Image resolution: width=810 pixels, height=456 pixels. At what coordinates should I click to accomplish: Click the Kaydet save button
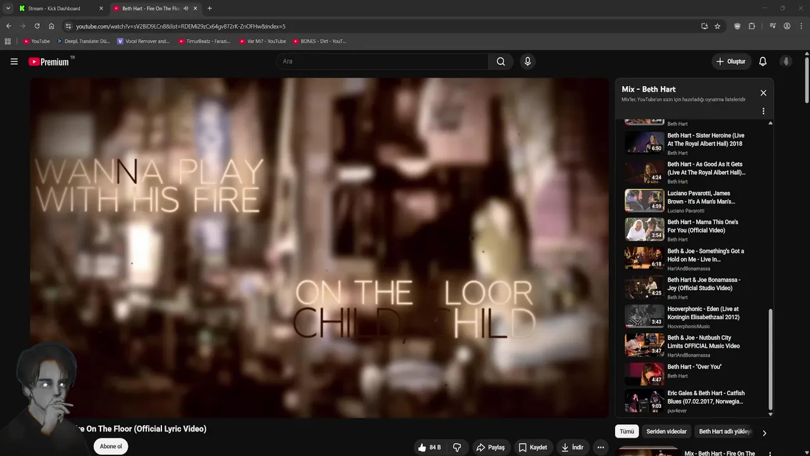533,447
